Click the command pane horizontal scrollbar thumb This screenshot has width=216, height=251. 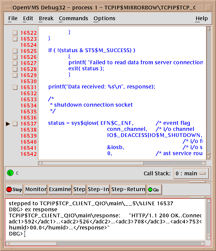tap(33, 244)
